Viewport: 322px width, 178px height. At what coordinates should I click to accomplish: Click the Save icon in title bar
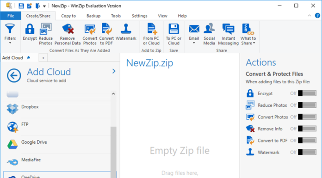click(21, 6)
